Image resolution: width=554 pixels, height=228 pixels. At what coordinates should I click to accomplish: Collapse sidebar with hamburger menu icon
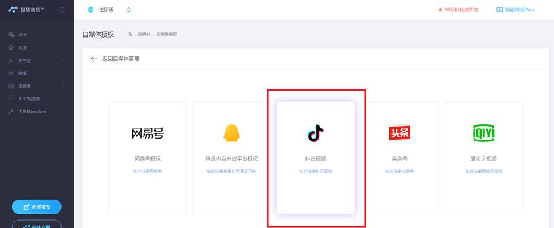coord(62,10)
